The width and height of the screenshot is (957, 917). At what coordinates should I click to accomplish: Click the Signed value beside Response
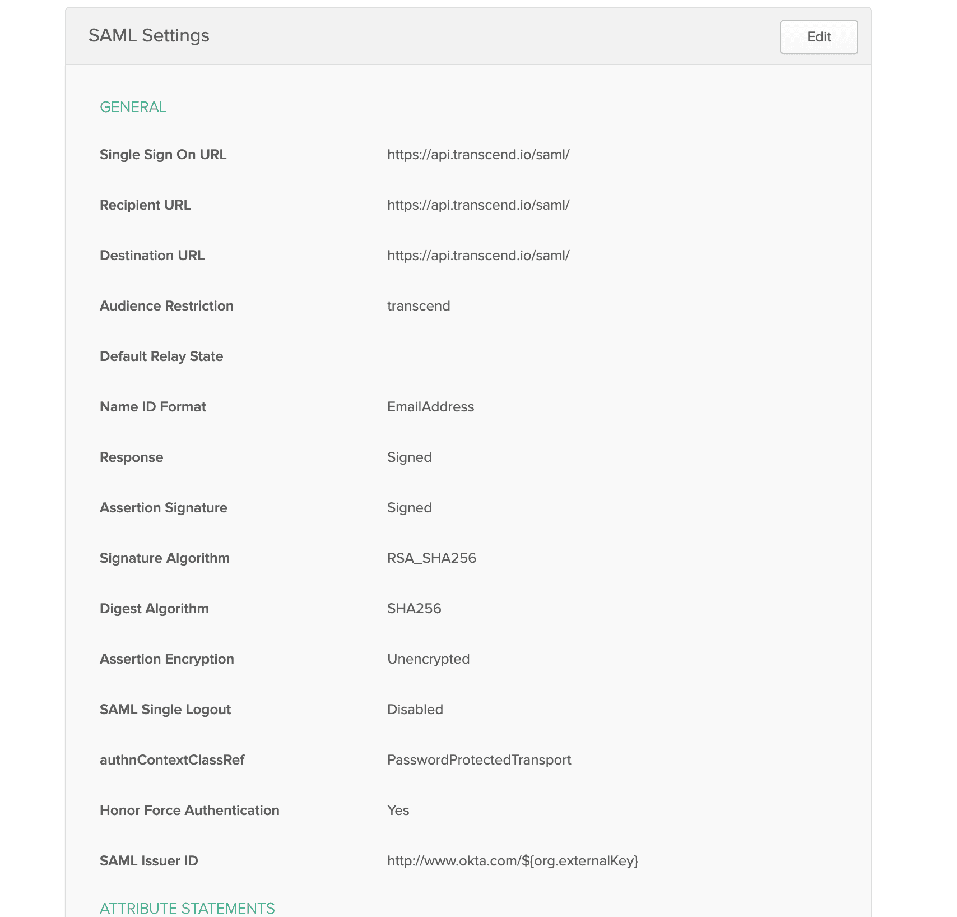click(409, 457)
